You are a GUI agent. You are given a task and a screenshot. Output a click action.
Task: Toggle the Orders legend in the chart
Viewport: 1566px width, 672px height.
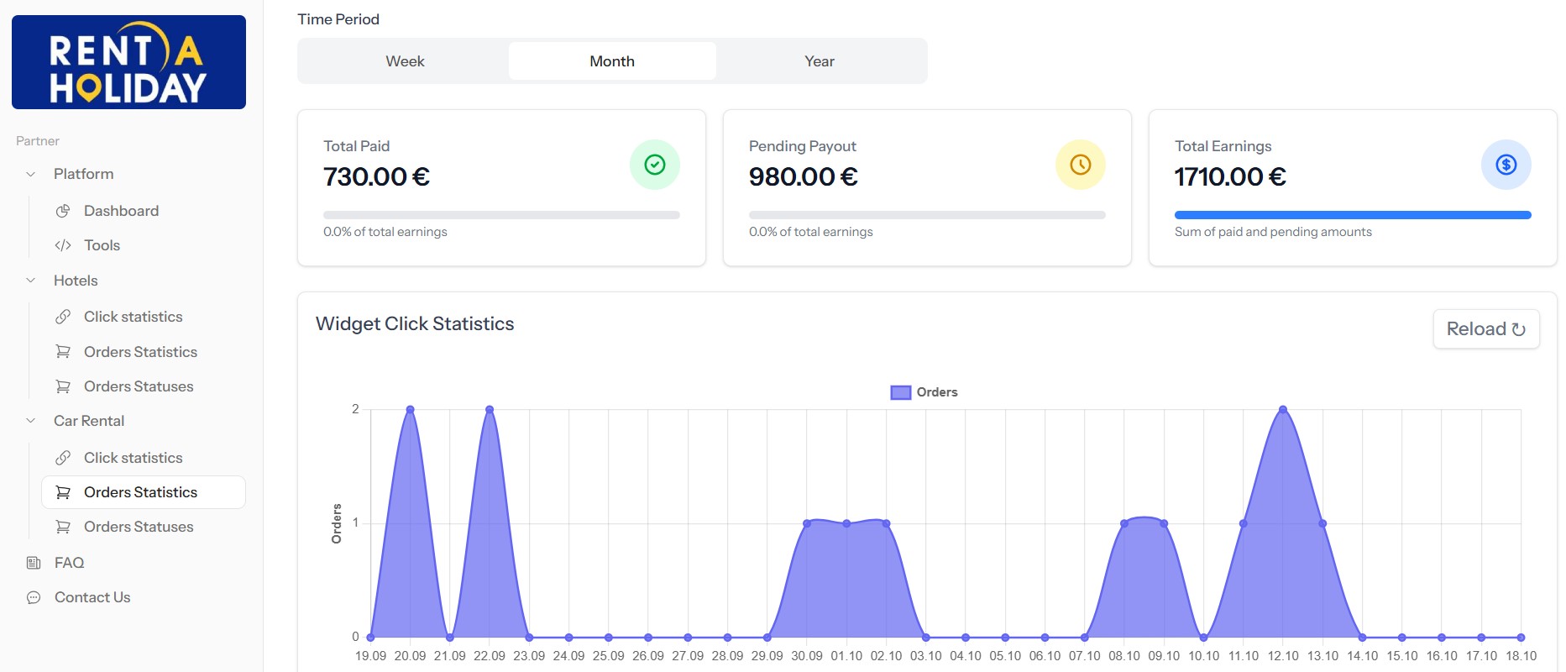(x=924, y=392)
